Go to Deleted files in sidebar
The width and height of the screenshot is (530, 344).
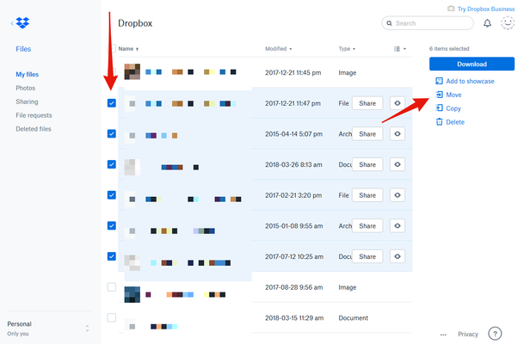[x=35, y=129]
